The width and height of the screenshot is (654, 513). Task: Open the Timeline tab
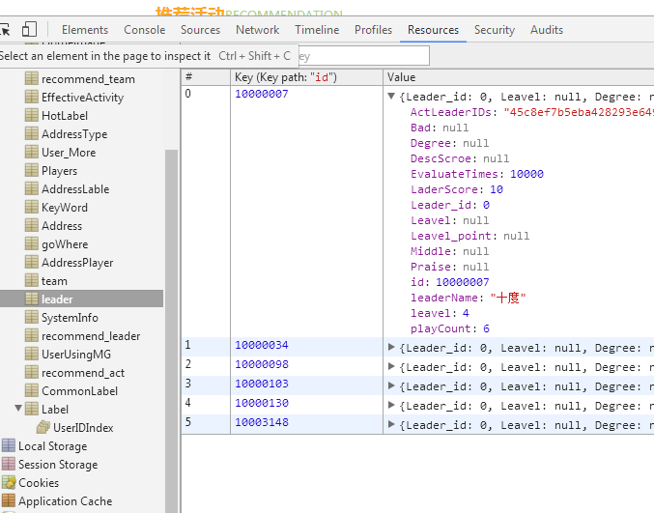pyautogui.click(x=317, y=30)
